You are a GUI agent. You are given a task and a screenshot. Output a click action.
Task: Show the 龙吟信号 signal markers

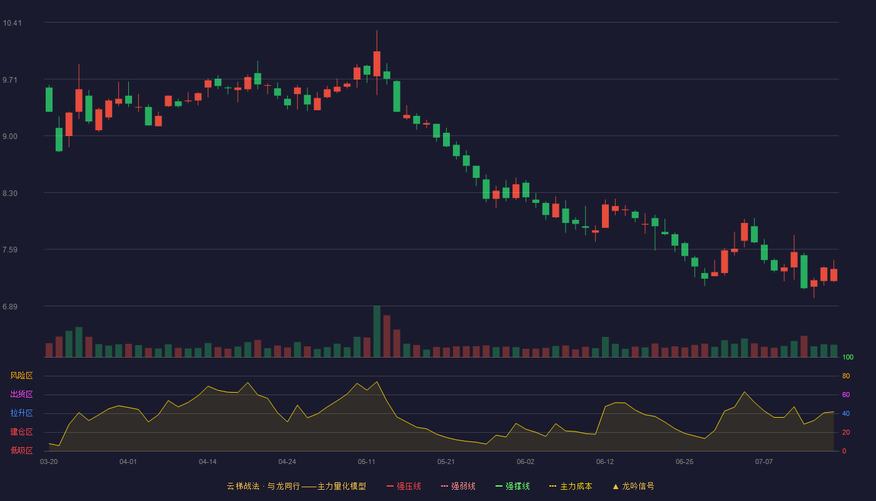(x=633, y=486)
